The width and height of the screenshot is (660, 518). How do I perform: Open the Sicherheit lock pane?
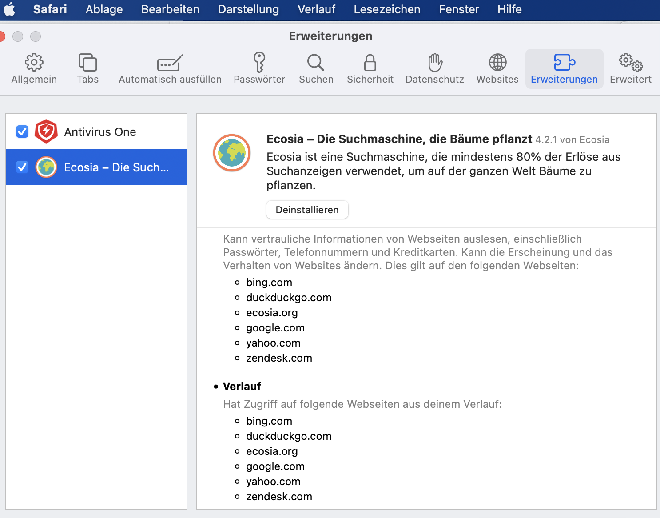(370, 69)
